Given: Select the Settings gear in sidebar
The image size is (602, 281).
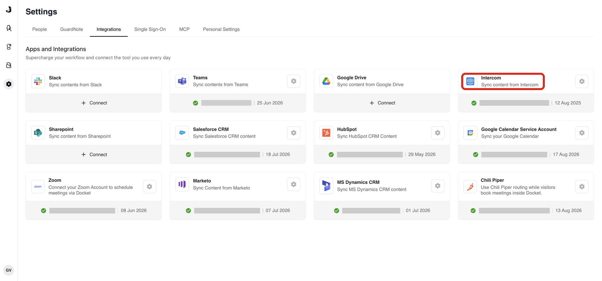Looking at the screenshot, I should tap(9, 84).
